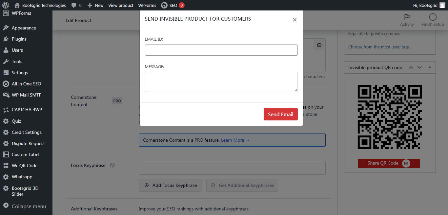Click the Credit Settings gear icon
The image size is (448, 215).
pos(6,132)
